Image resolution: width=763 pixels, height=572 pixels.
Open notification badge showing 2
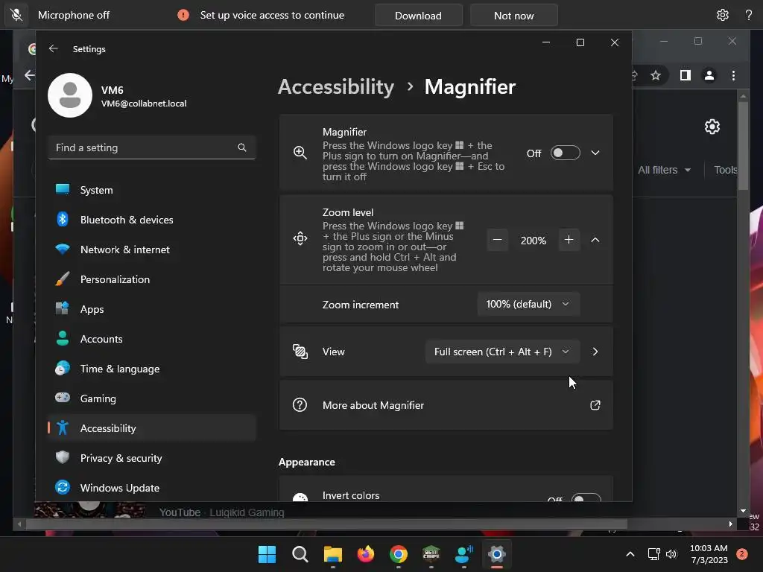[x=742, y=554]
